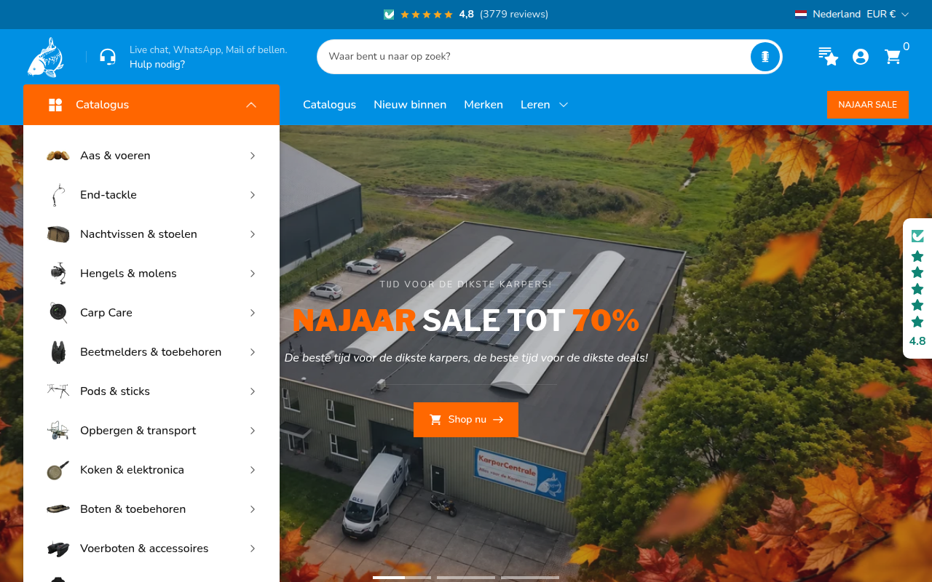Click the Koken & elektronica pan icon
Viewport: 932px width, 582px height.
click(x=58, y=470)
